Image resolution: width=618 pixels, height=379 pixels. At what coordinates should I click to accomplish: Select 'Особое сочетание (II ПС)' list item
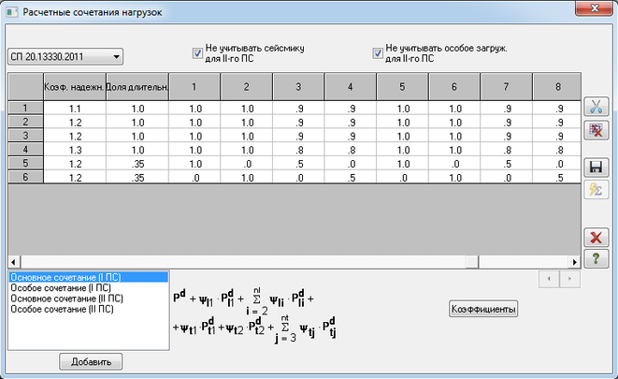[89, 309]
